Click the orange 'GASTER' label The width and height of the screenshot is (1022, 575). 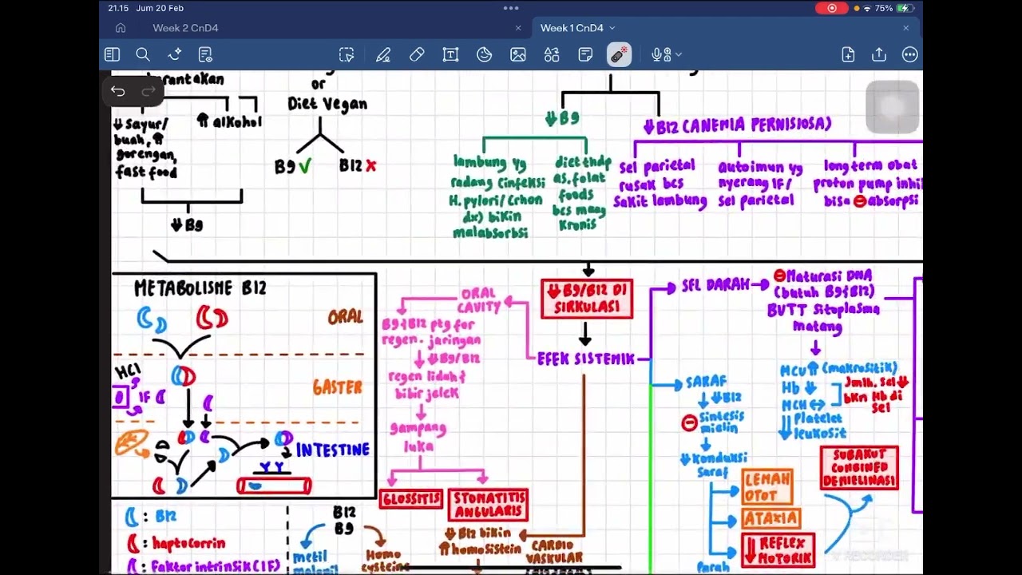pos(338,388)
